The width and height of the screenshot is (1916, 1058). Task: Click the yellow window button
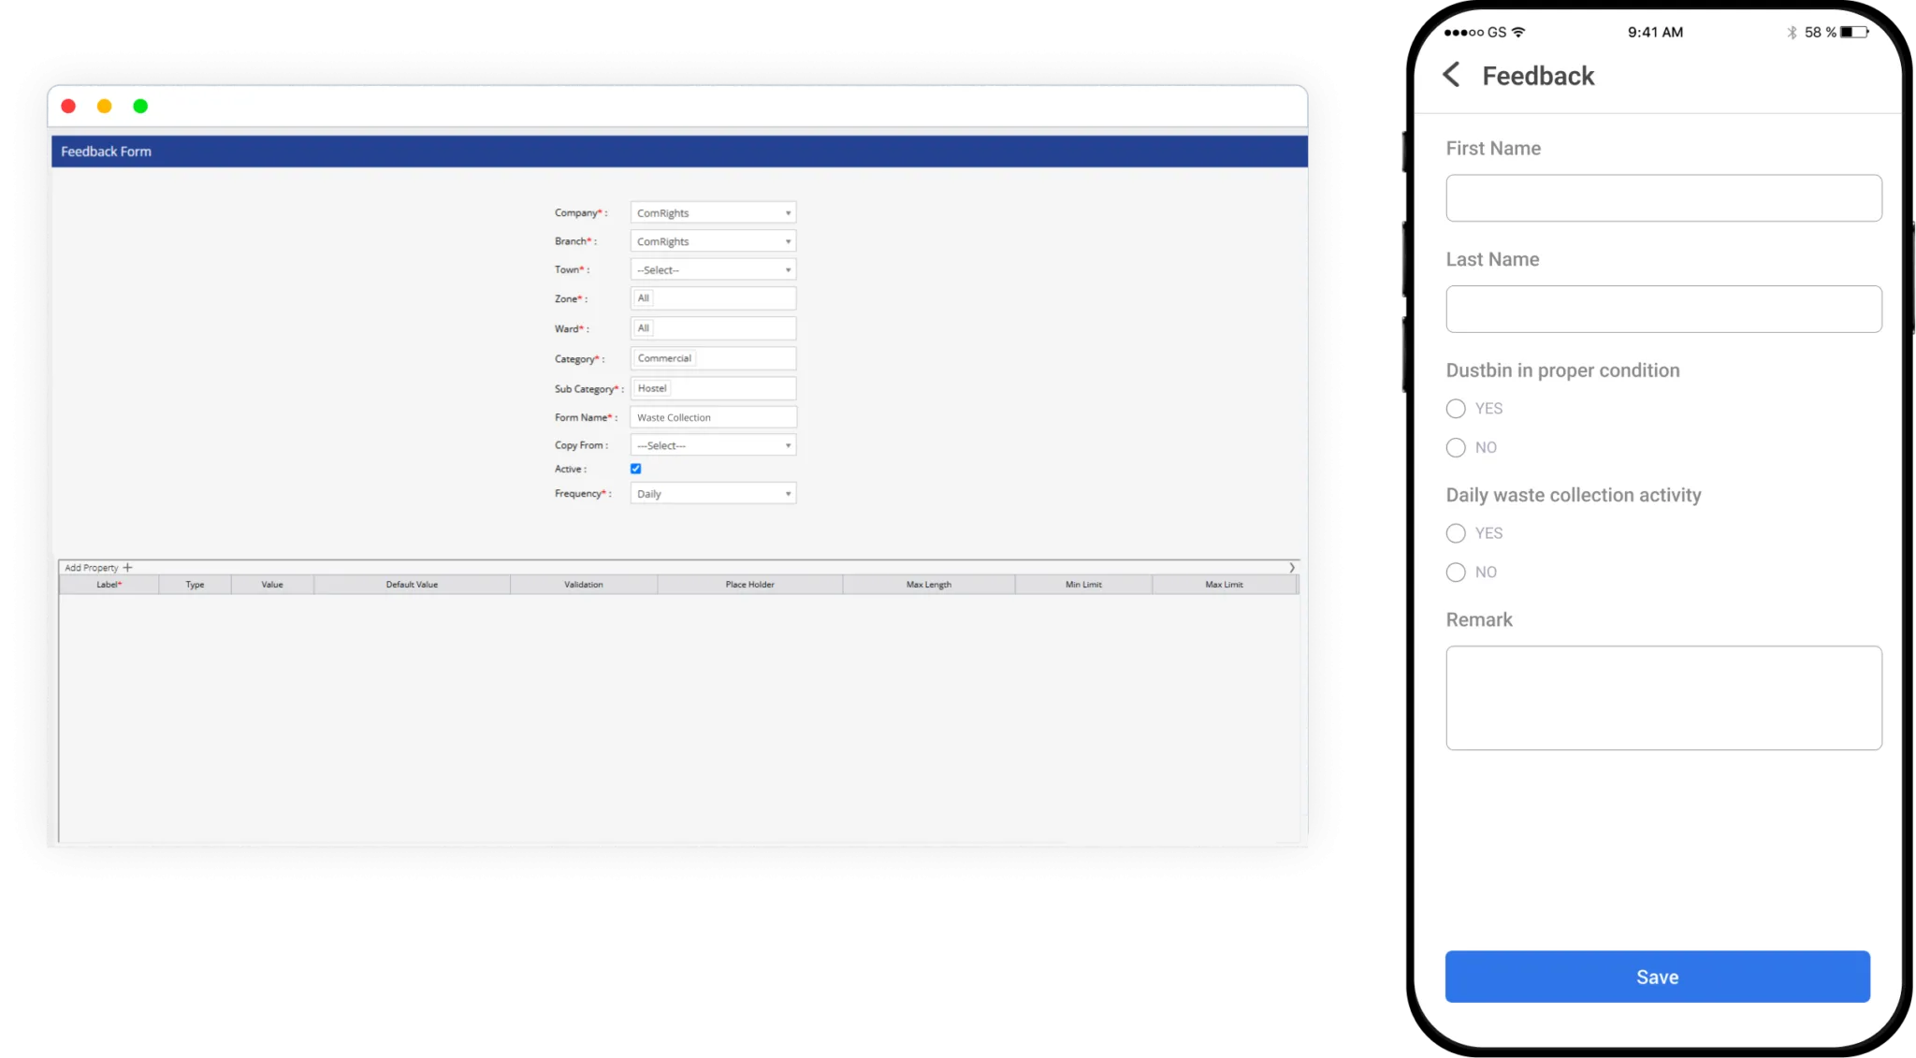(105, 107)
